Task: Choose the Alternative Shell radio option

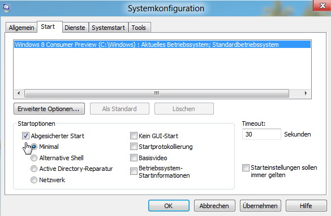Action: [34, 158]
